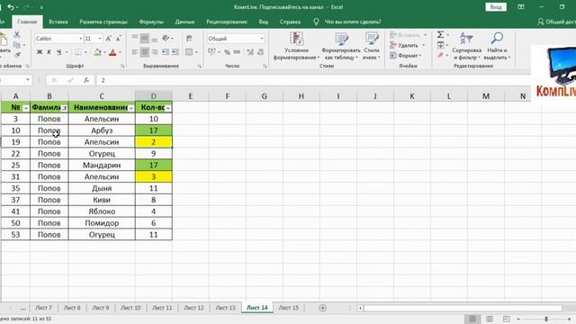Click the Fill down icon in editing group

coord(440,45)
